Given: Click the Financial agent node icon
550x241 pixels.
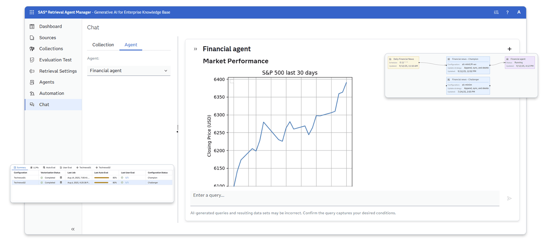Looking at the screenshot, I should pyautogui.click(x=508, y=59).
